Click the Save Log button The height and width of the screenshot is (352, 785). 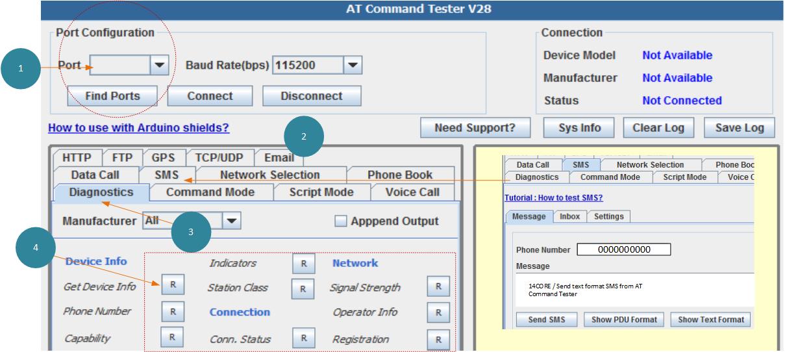(740, 128)
